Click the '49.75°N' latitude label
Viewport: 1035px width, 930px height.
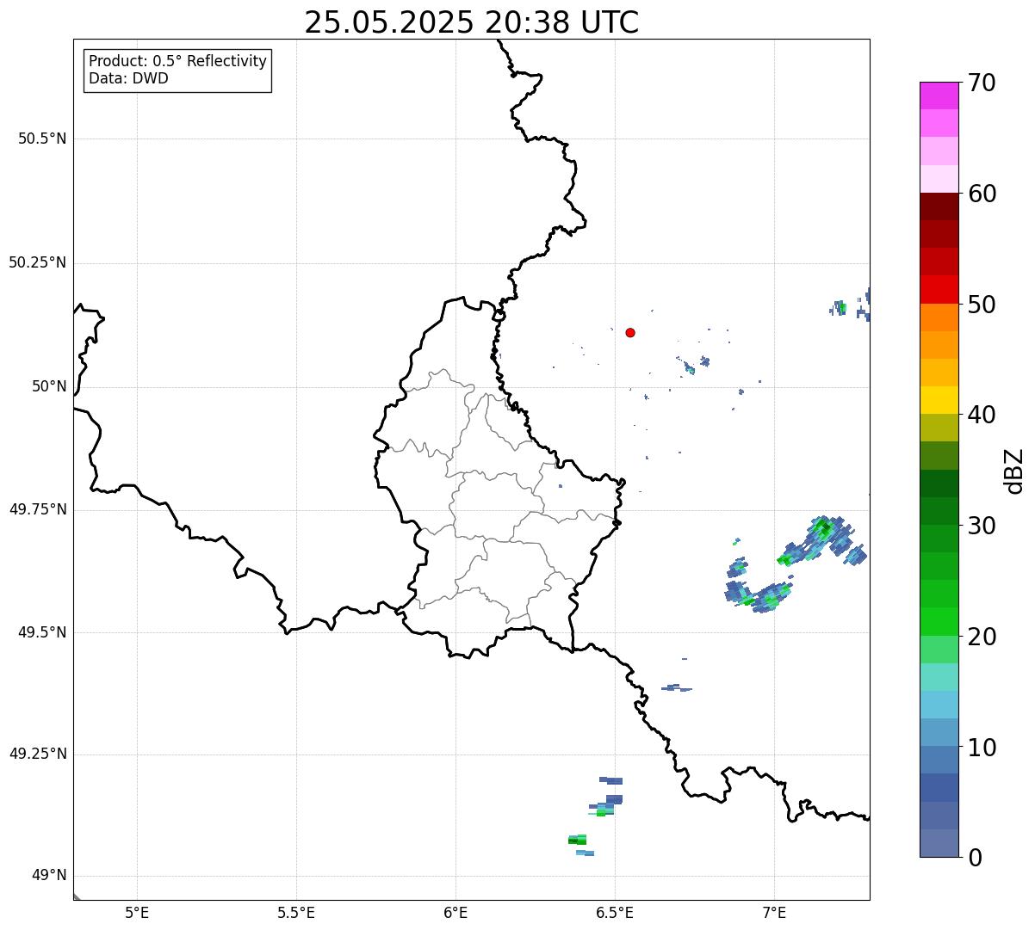[38, 509]
